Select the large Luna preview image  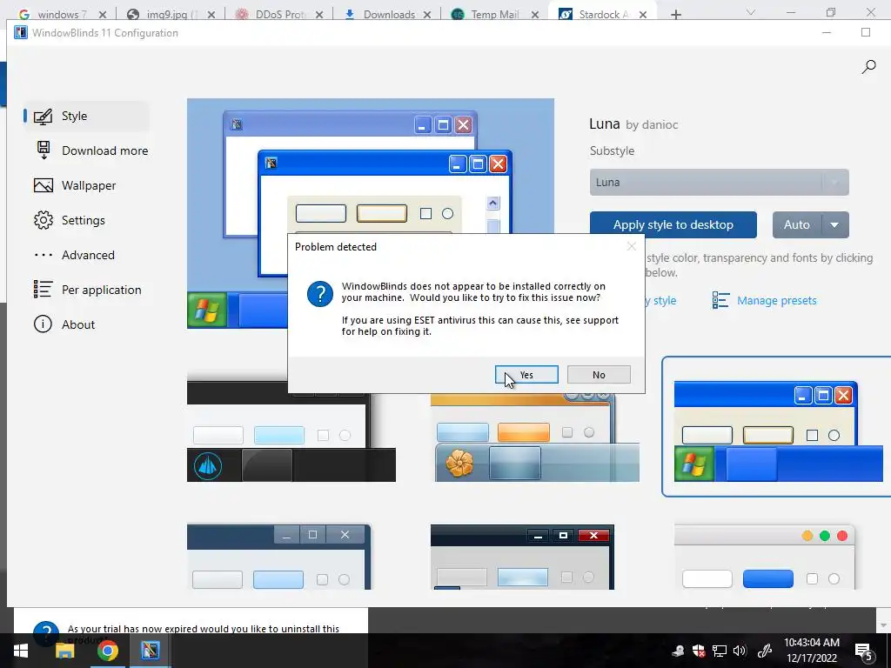click(371, 213)
